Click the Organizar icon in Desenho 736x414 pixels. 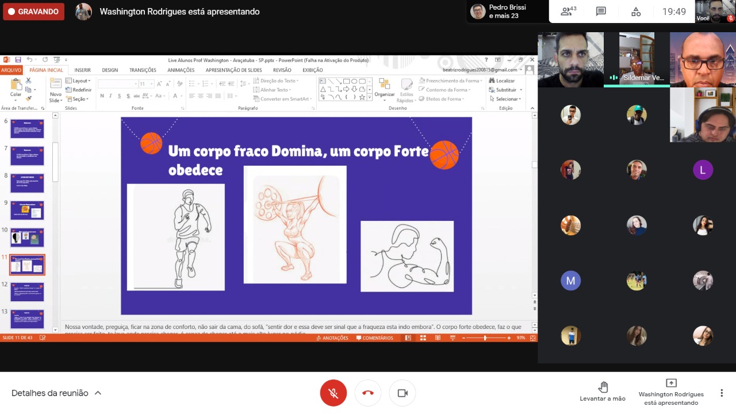tap(385, 89)
